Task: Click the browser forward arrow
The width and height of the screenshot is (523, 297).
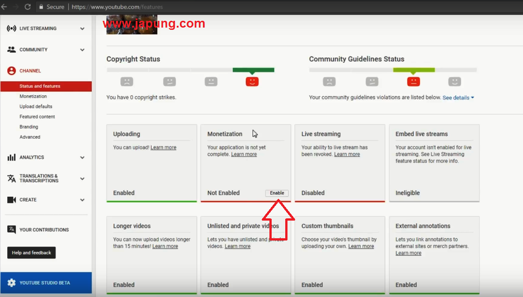Action: coord(16,7)
